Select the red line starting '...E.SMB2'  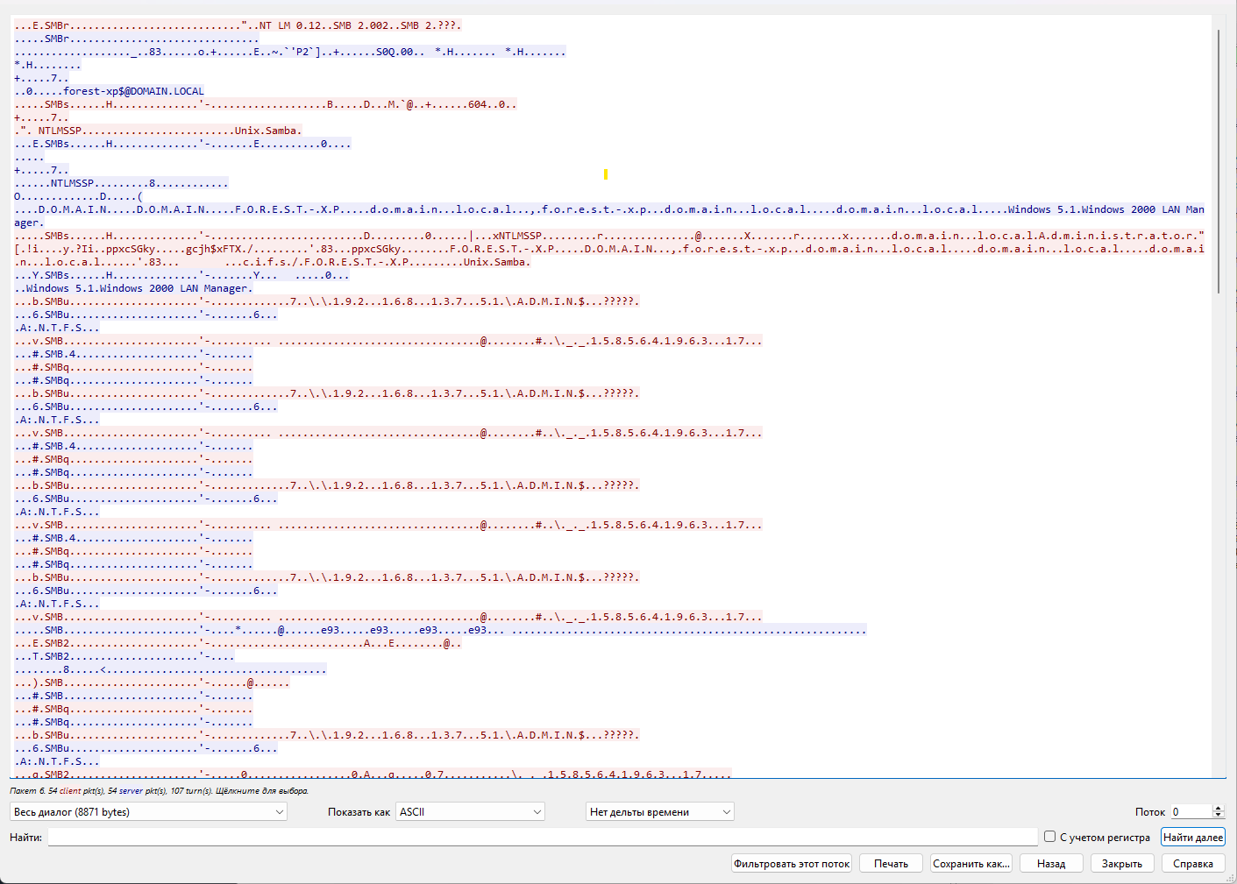[x=238, y=643]
